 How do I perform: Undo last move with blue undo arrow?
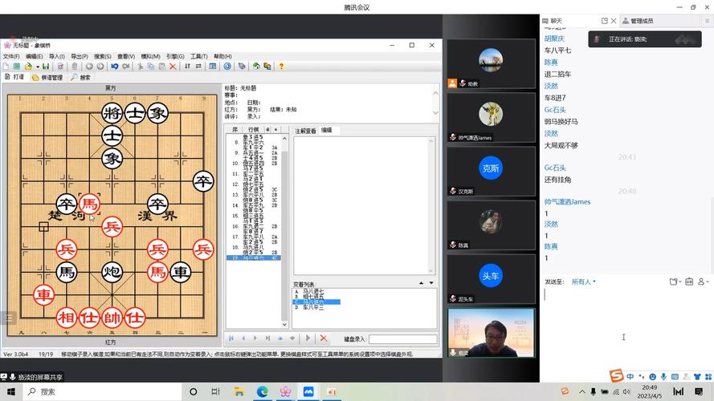coord(114,67)
